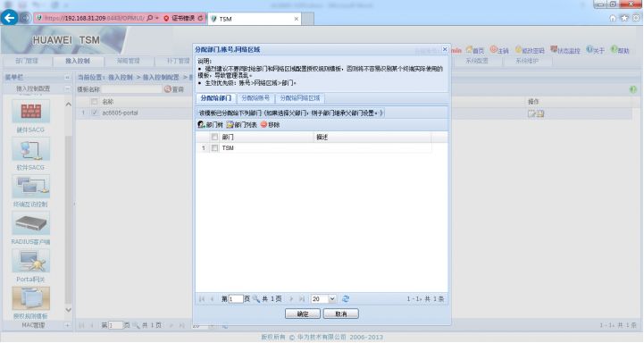Open the 部门树 department tree tool
The width and height of the screenshot is (644, 343).
point(210,124)
